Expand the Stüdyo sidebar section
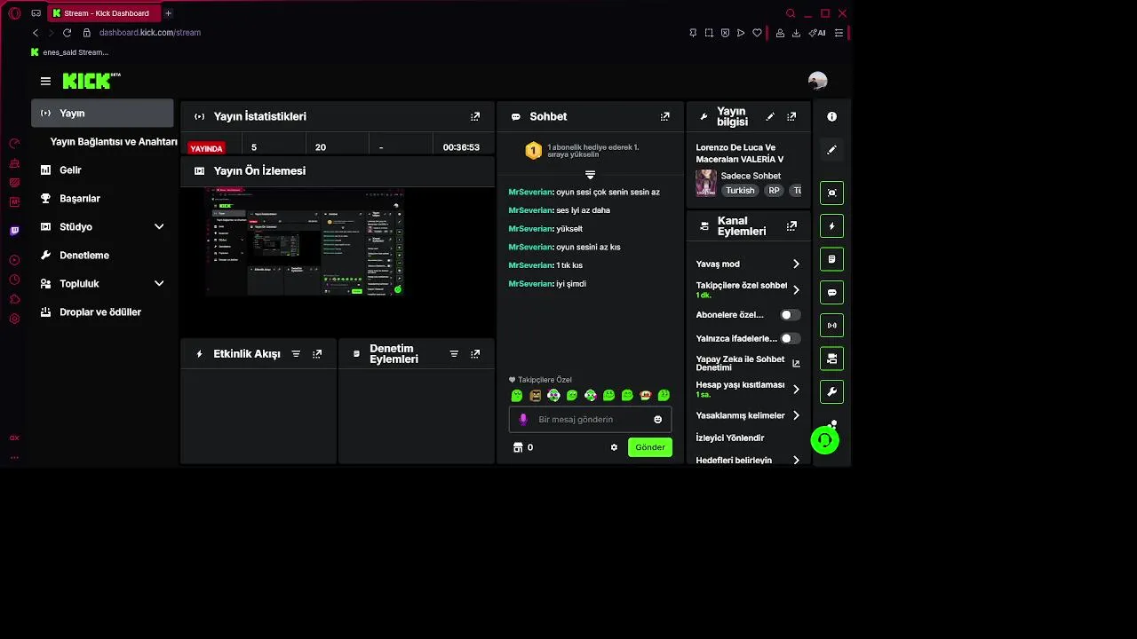Image resolution: width=1137 pixels, height=639 pixels. pos(159,226)
